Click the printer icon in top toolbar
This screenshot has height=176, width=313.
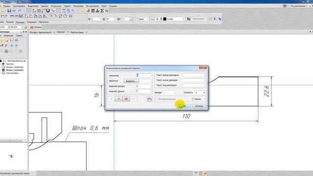(x=14, y=11)
